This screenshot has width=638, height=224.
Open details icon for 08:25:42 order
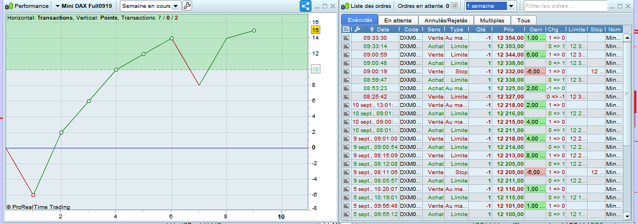coord(346,96)
